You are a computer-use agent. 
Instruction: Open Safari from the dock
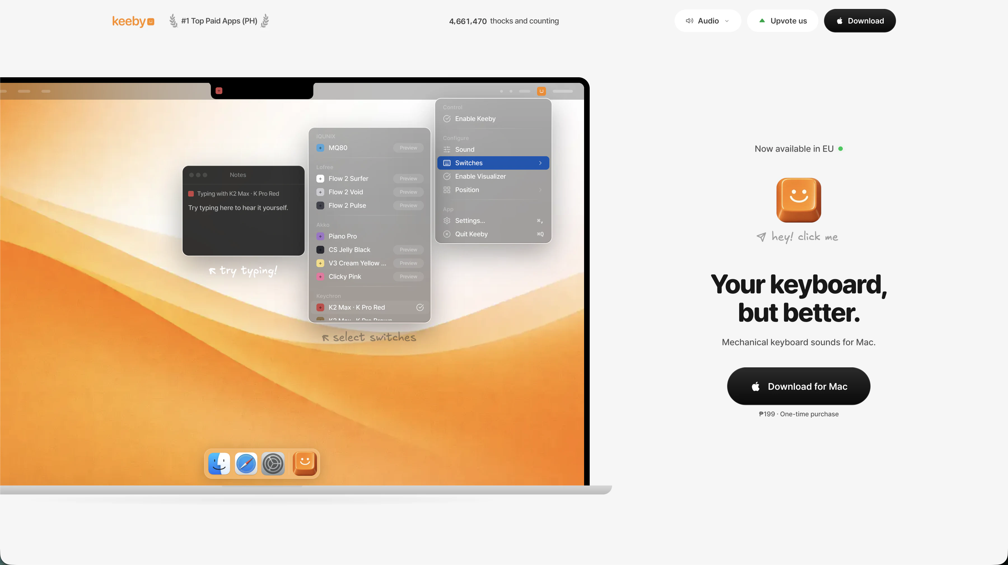click(246, 464)
